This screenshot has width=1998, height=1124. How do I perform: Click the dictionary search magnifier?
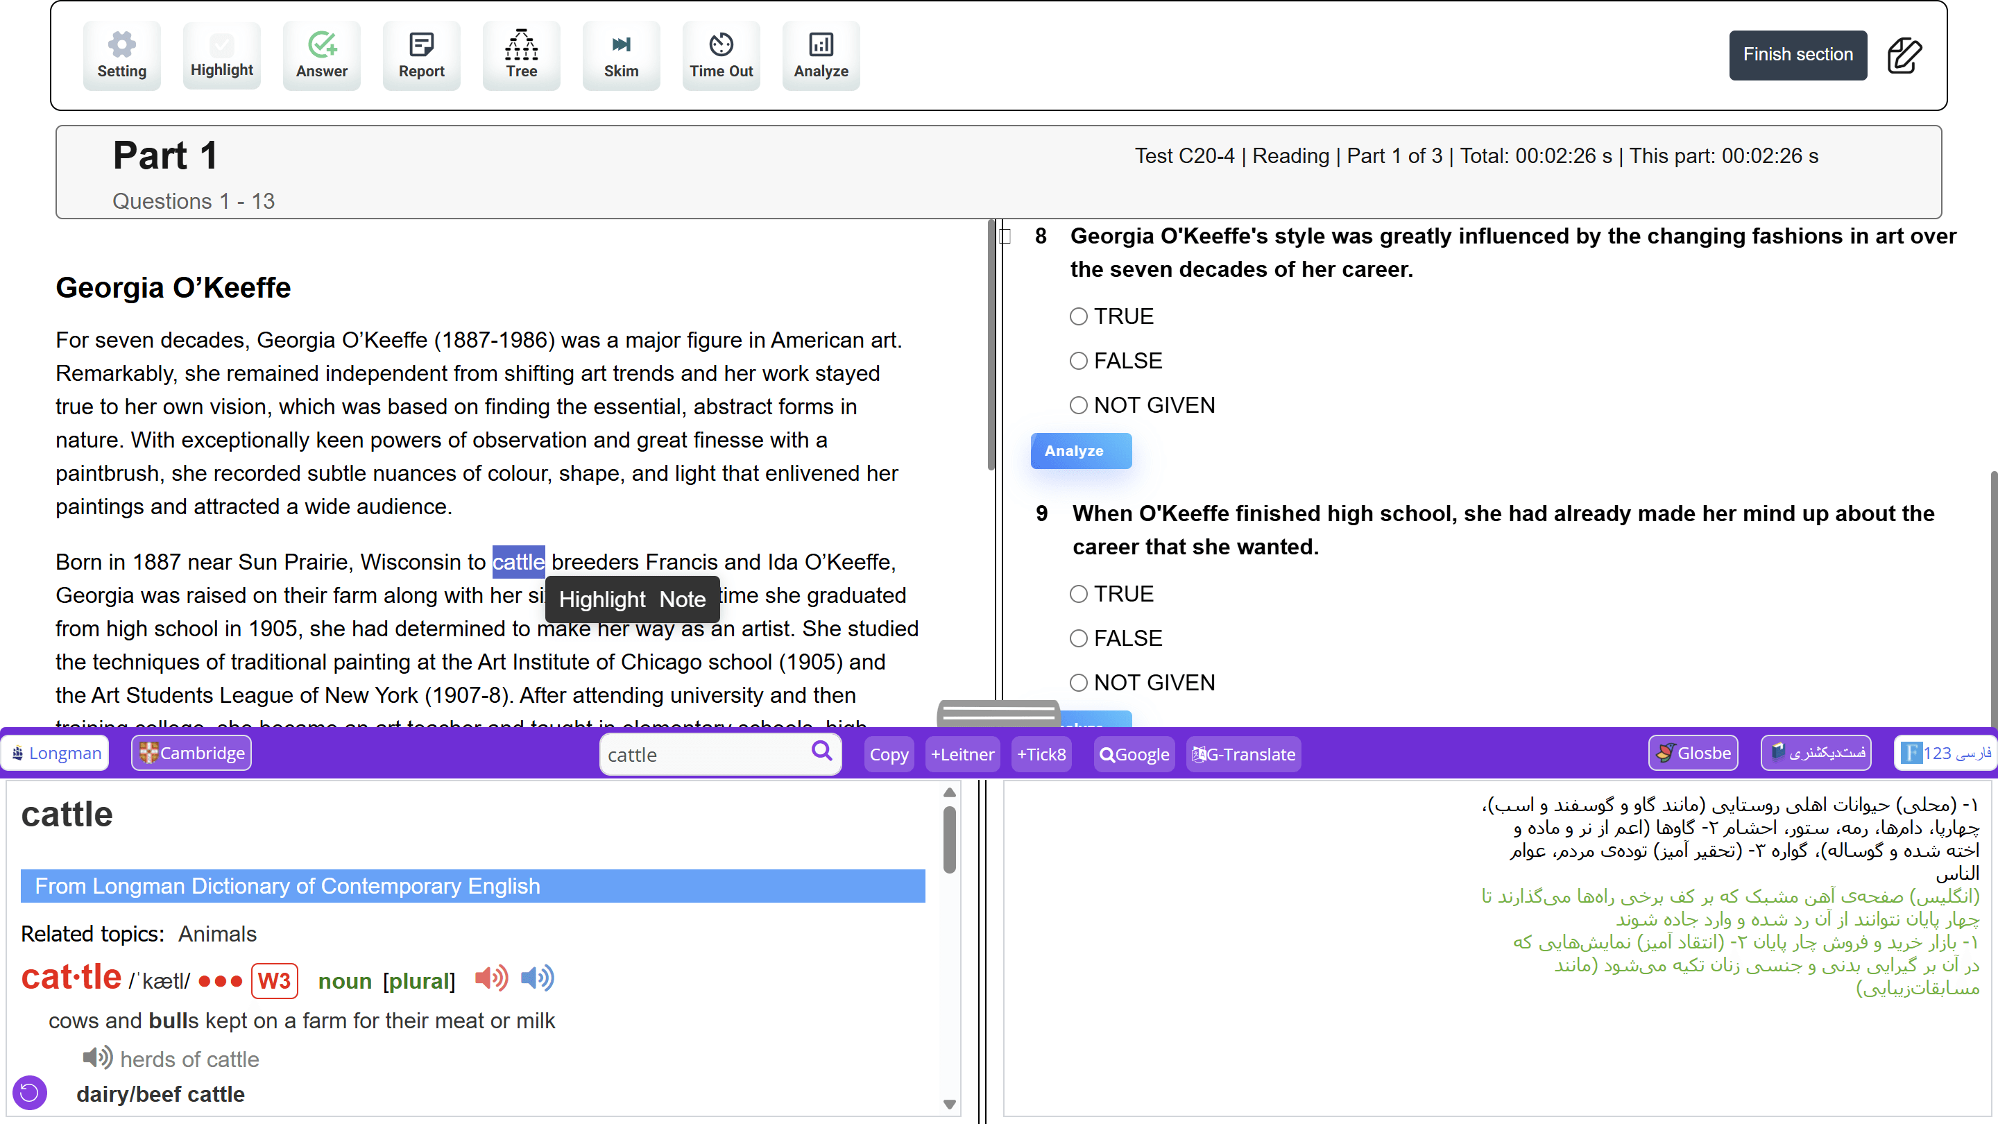[x=821, y=751]
